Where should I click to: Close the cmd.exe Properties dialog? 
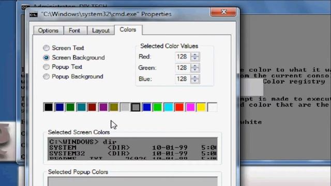[x=223, y=11]
